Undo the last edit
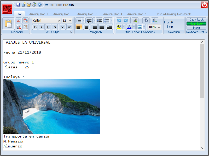209x156 pixels. [119, 21]
